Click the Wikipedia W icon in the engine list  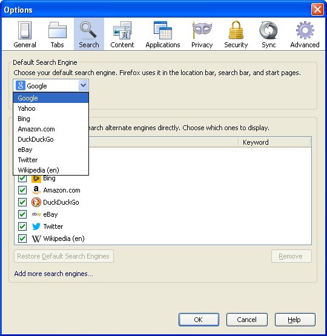point(36,239)
